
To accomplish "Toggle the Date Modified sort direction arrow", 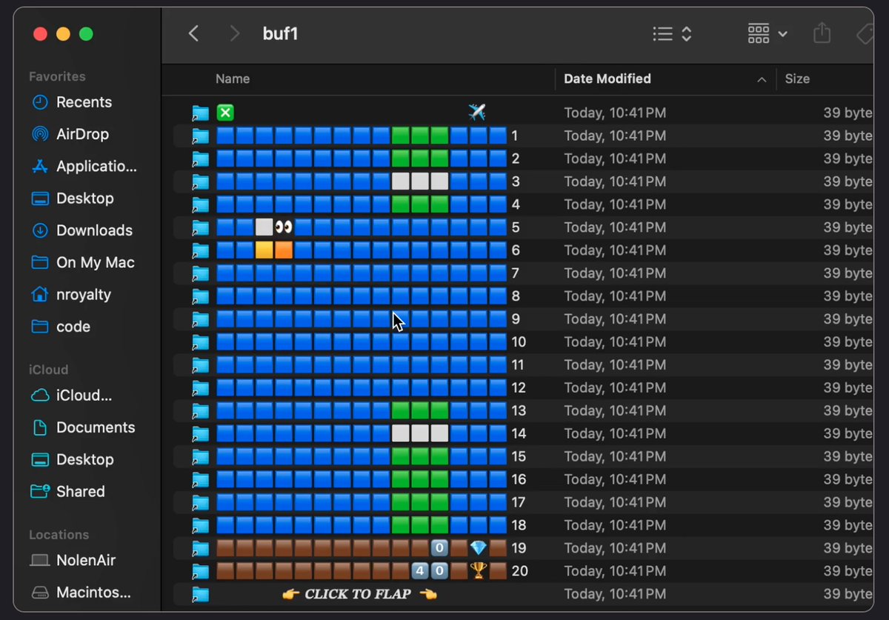I will pyautogui.click(x=762, y=79).
